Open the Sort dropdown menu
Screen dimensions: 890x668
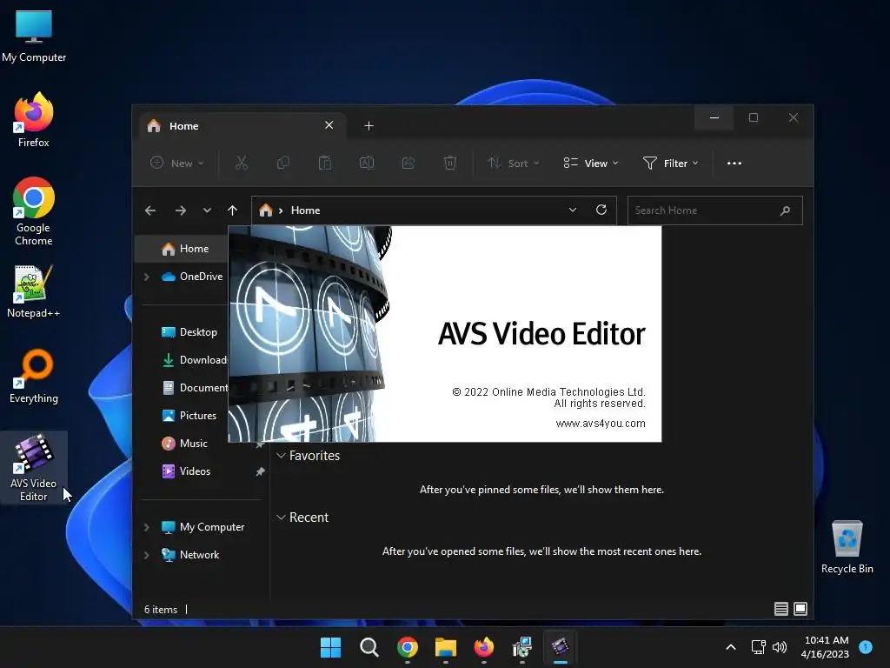coord(513,163)
